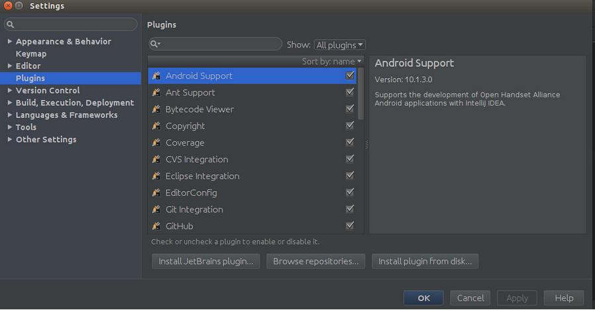Click the EditorConfig plugin icon
The width and height of the screenshot is (595, 310).
coord(156,193)
